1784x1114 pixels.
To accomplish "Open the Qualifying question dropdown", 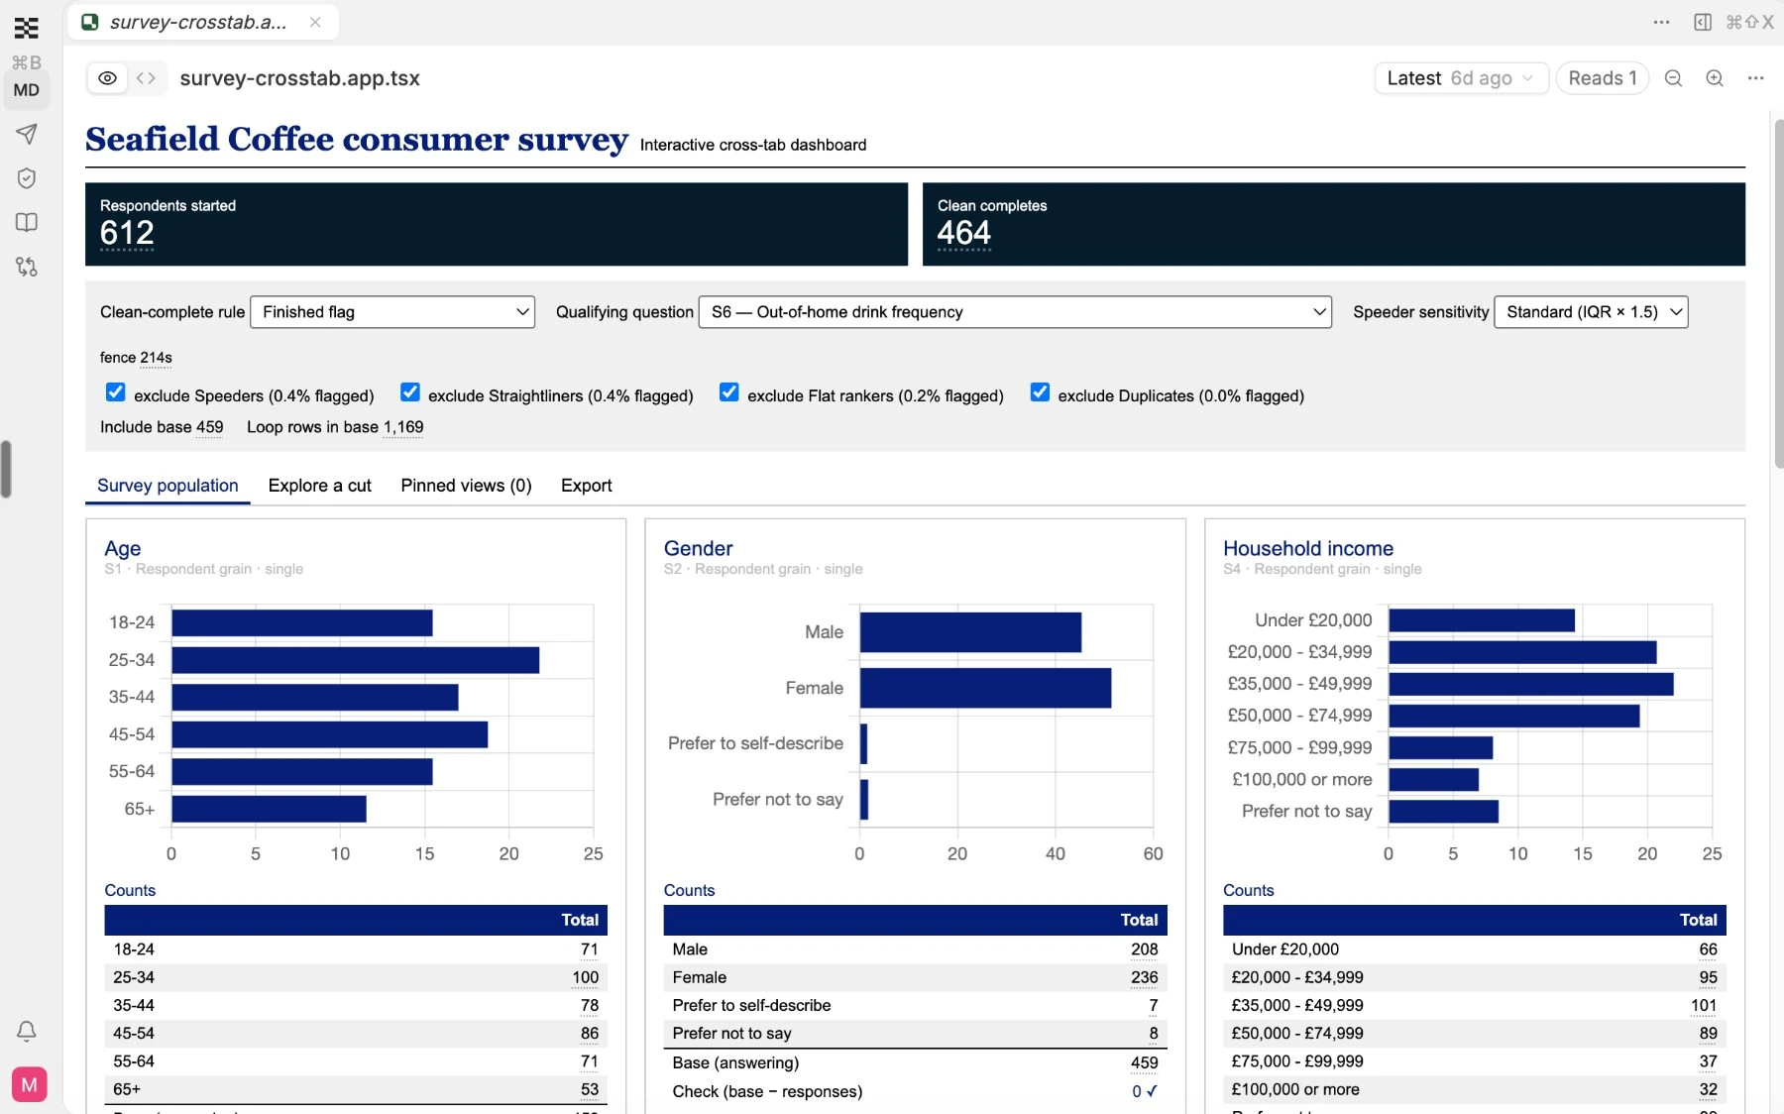I will (1015, 312).
